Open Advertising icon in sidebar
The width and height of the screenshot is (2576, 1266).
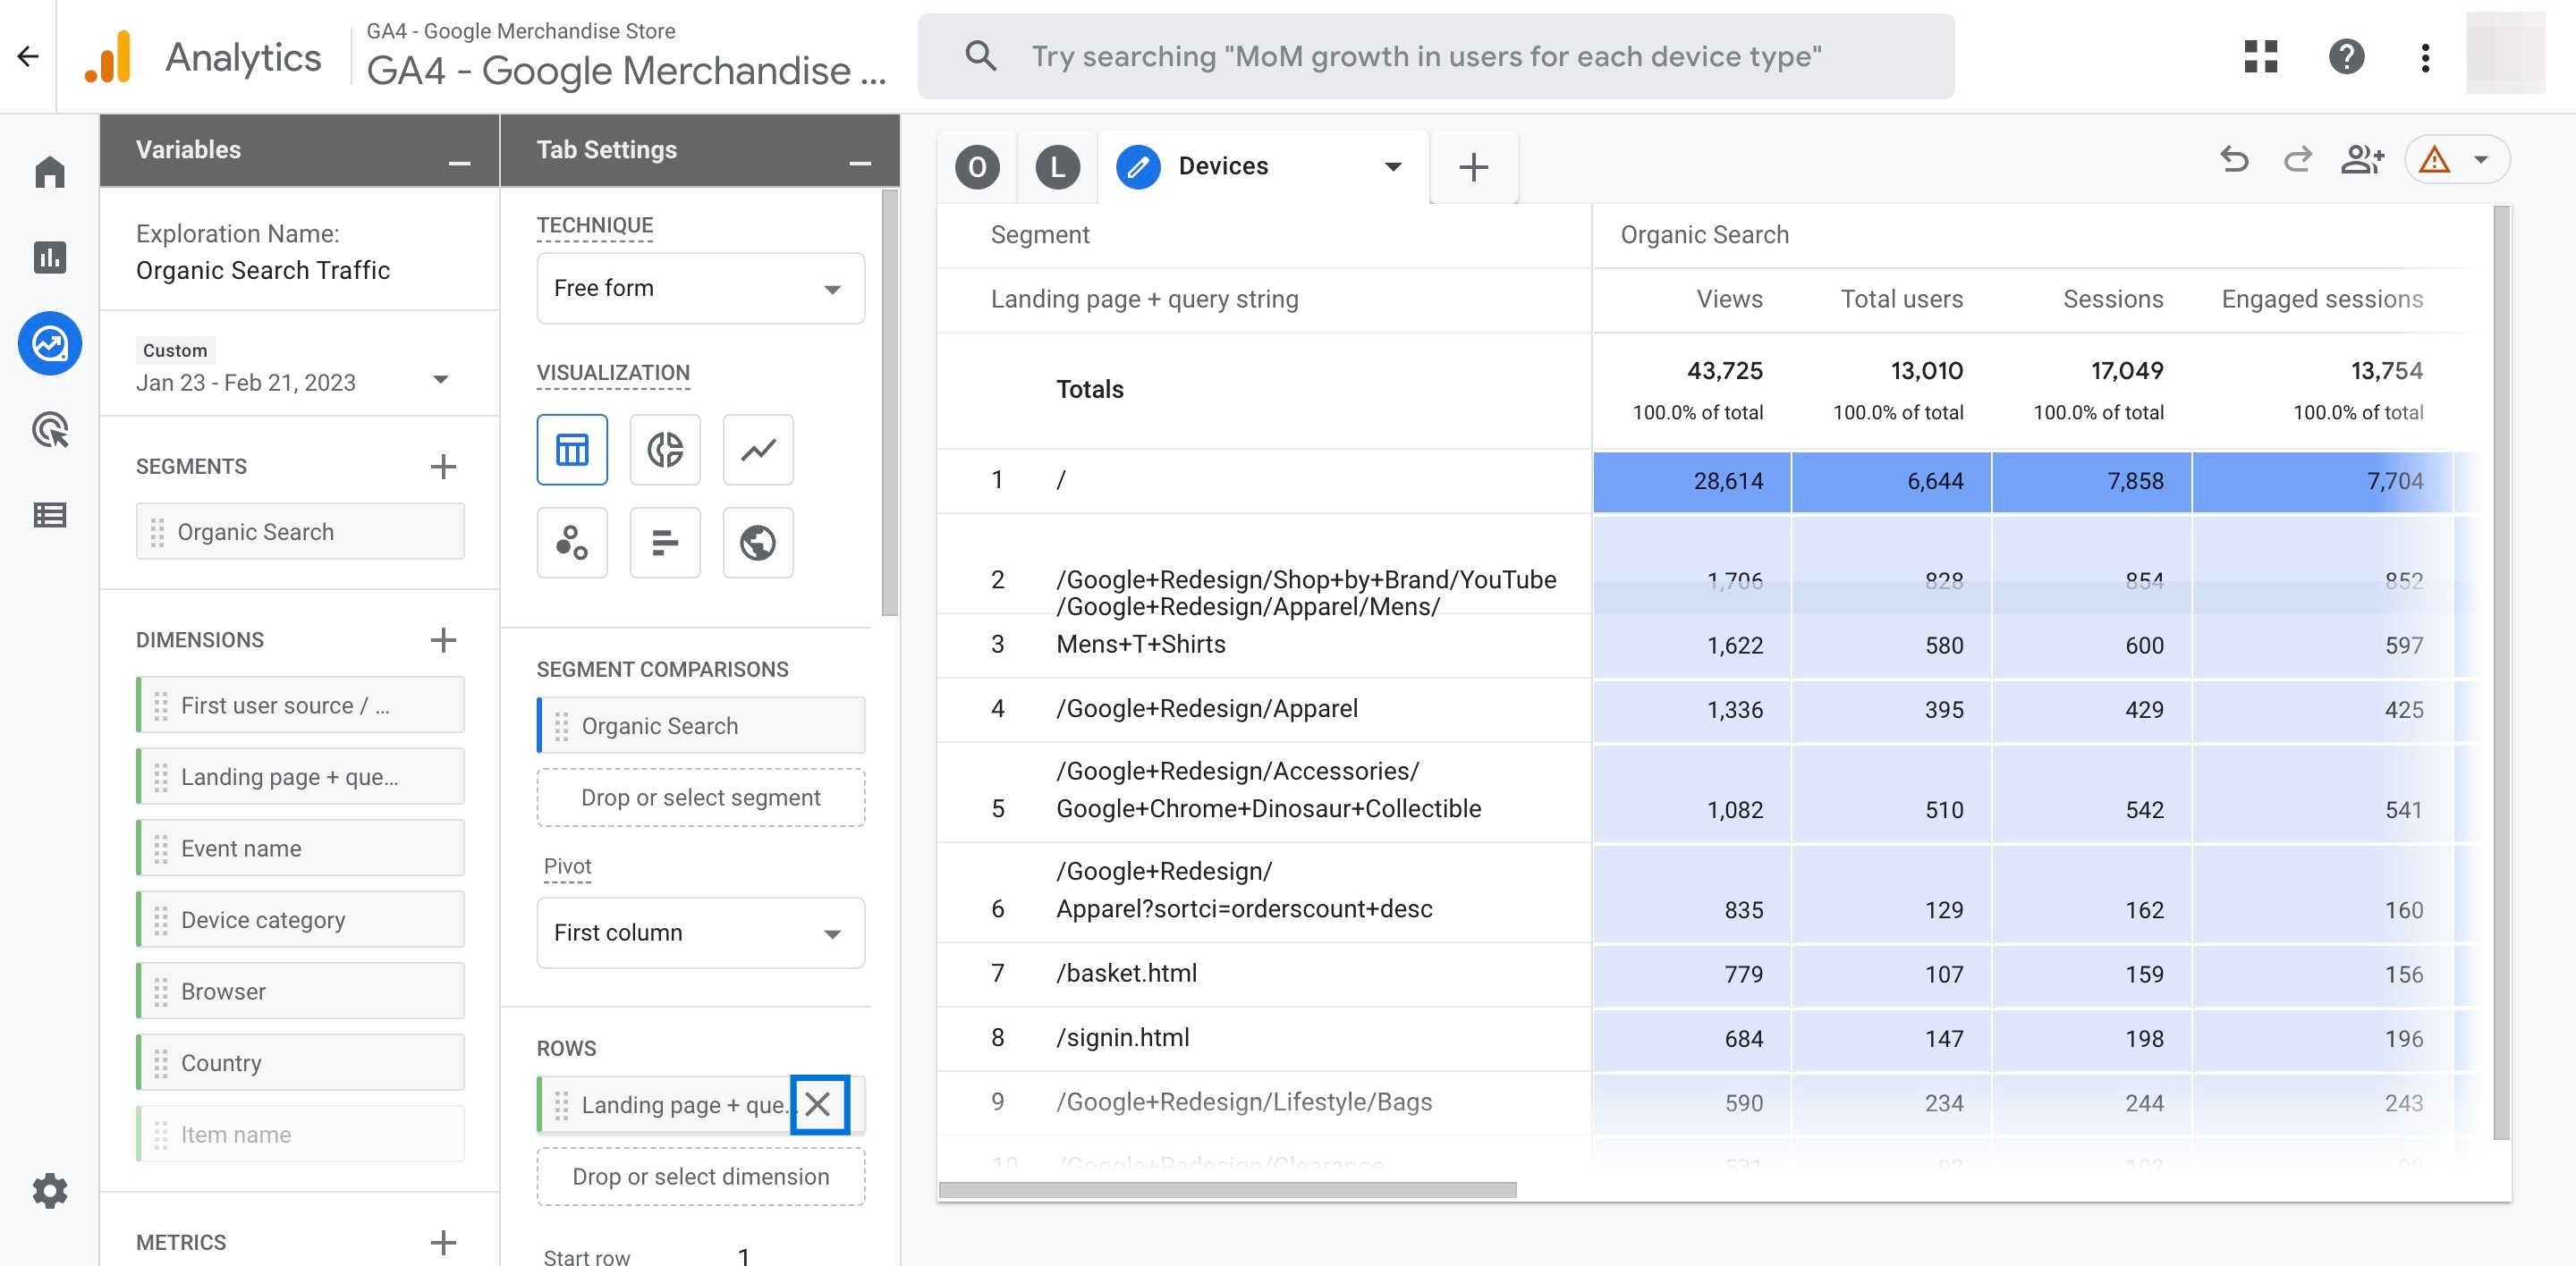[50, 430]
